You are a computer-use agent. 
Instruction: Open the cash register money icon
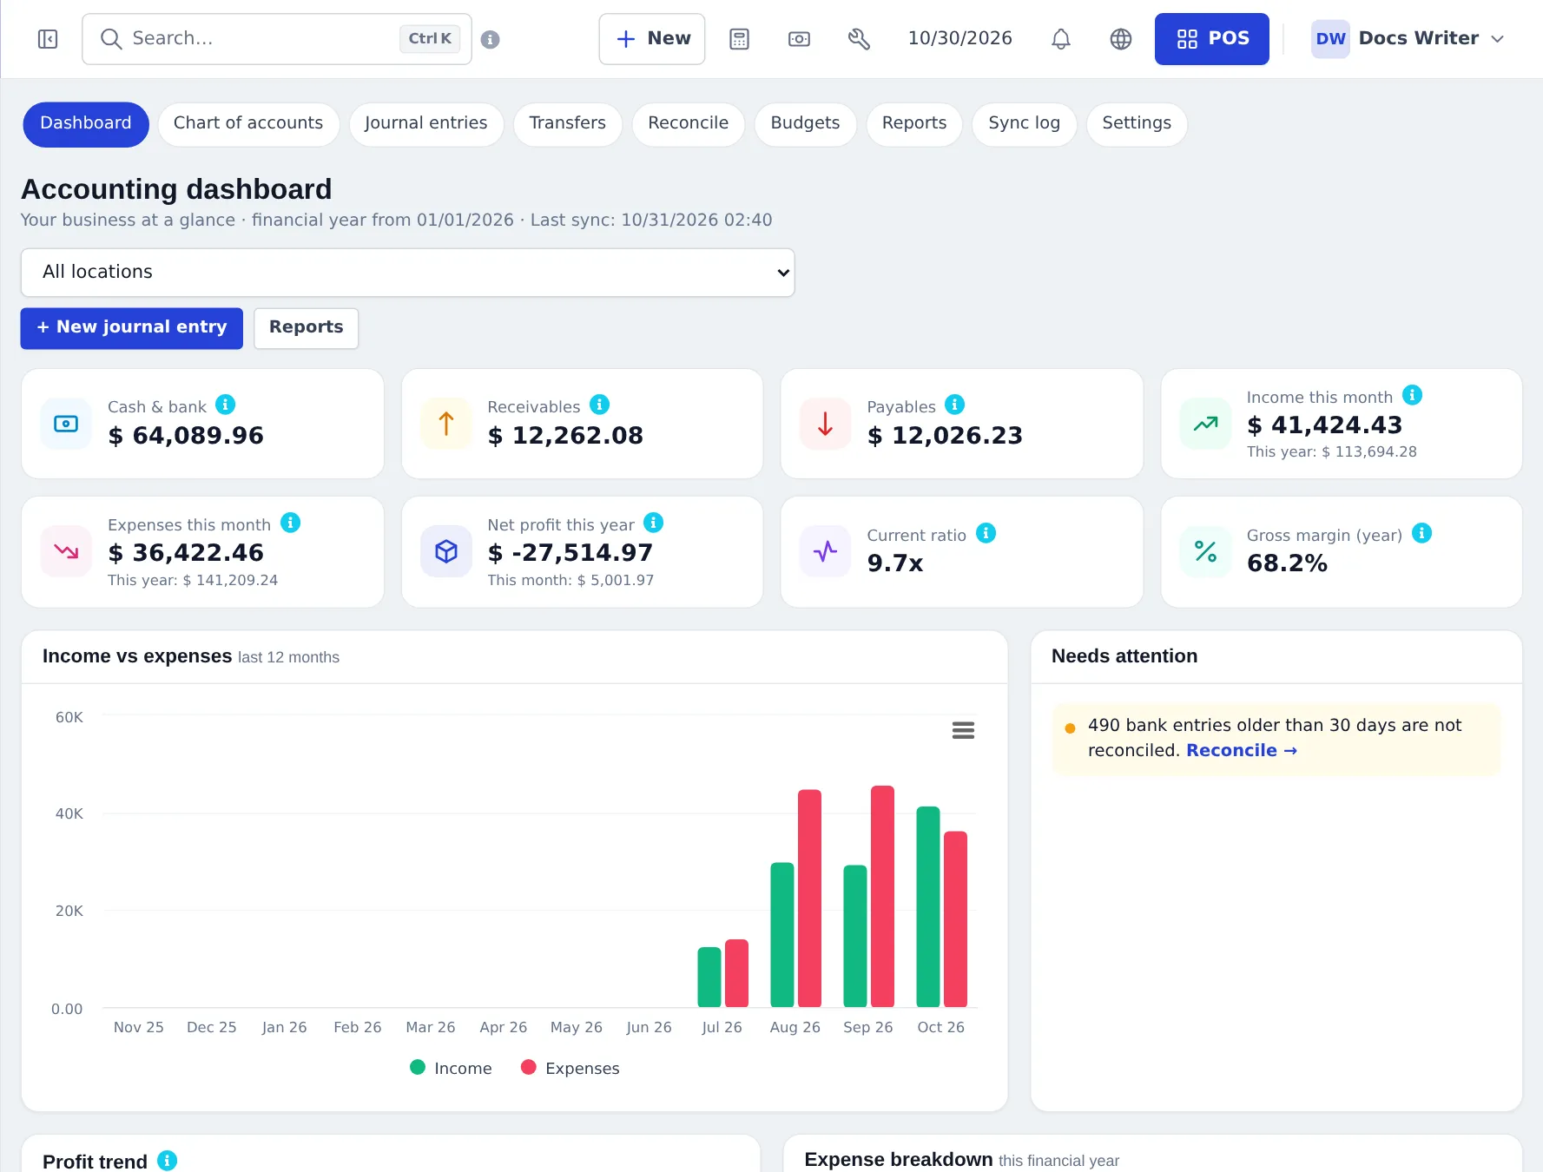click(799, 39)
